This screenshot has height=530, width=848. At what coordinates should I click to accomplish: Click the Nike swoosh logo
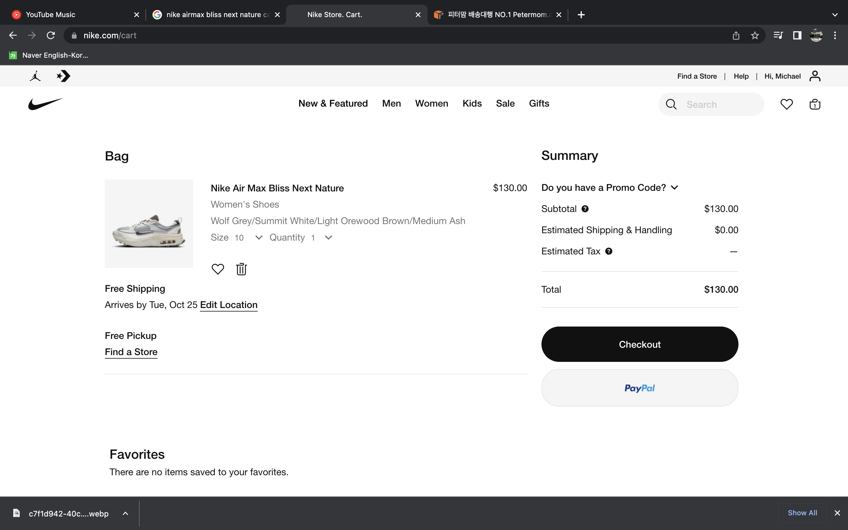pyautogui.click(x=46, y=104)
